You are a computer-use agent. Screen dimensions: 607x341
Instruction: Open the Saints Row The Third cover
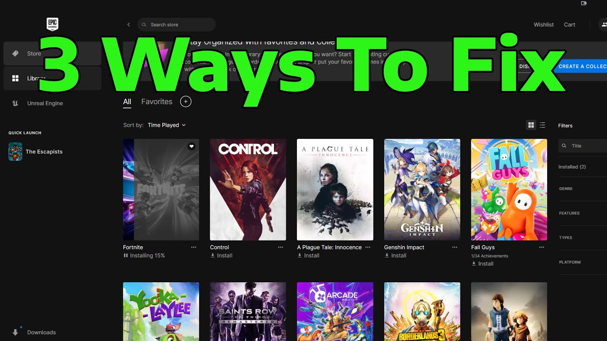tap(248, 312)
